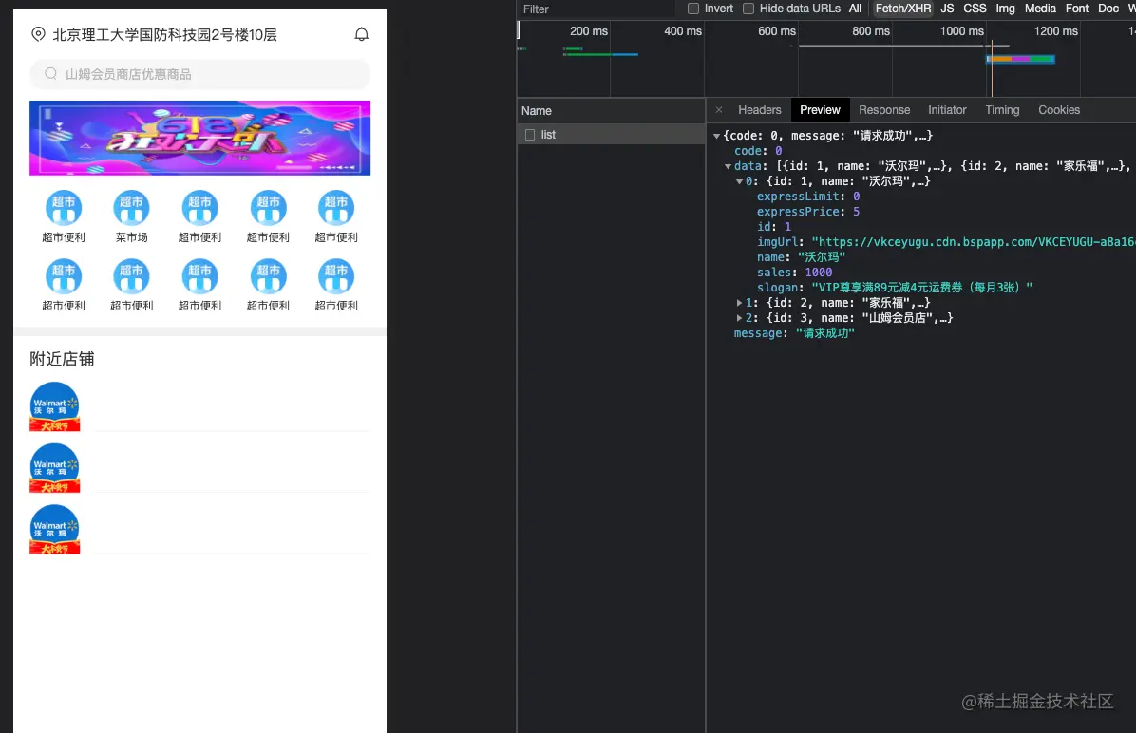The image size is (1136, 733).
Task: Click the message 请求成功 property at the bottom
Action: click(794, 333)
